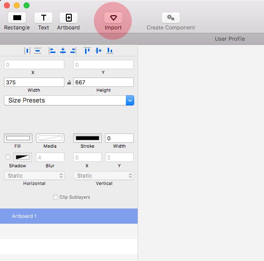Distribute layers horizontally
The height and width of the screenshot is (261, 264).
click(27, 51)
